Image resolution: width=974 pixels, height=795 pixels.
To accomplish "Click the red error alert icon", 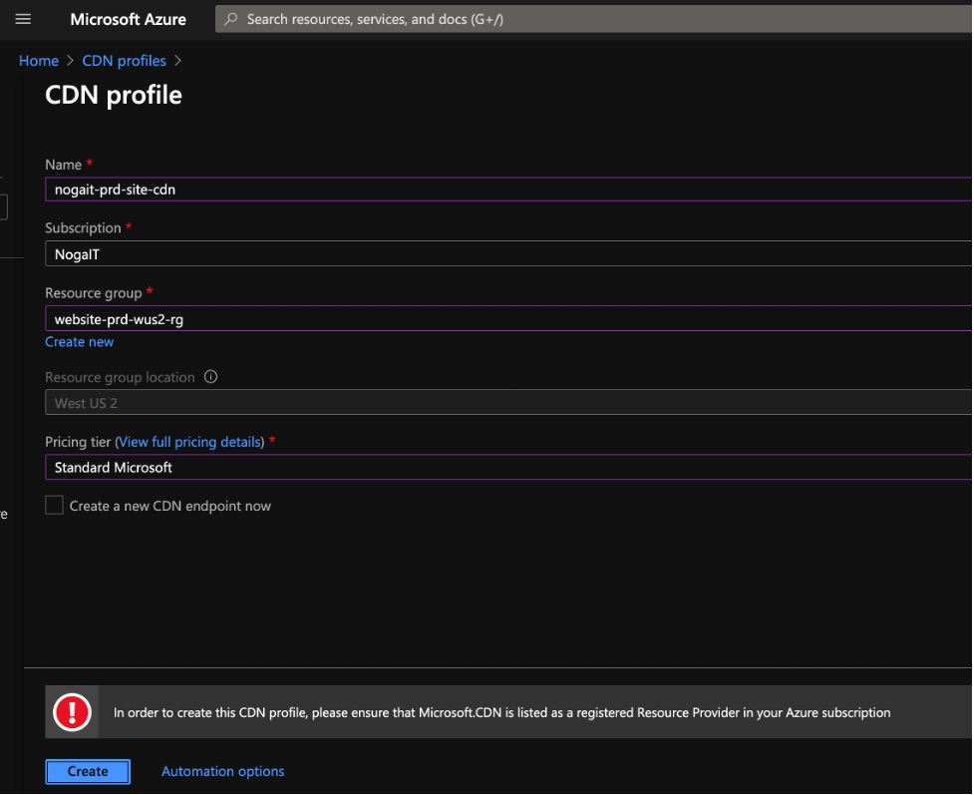I will pyautogui.click(x=72, y=712).
